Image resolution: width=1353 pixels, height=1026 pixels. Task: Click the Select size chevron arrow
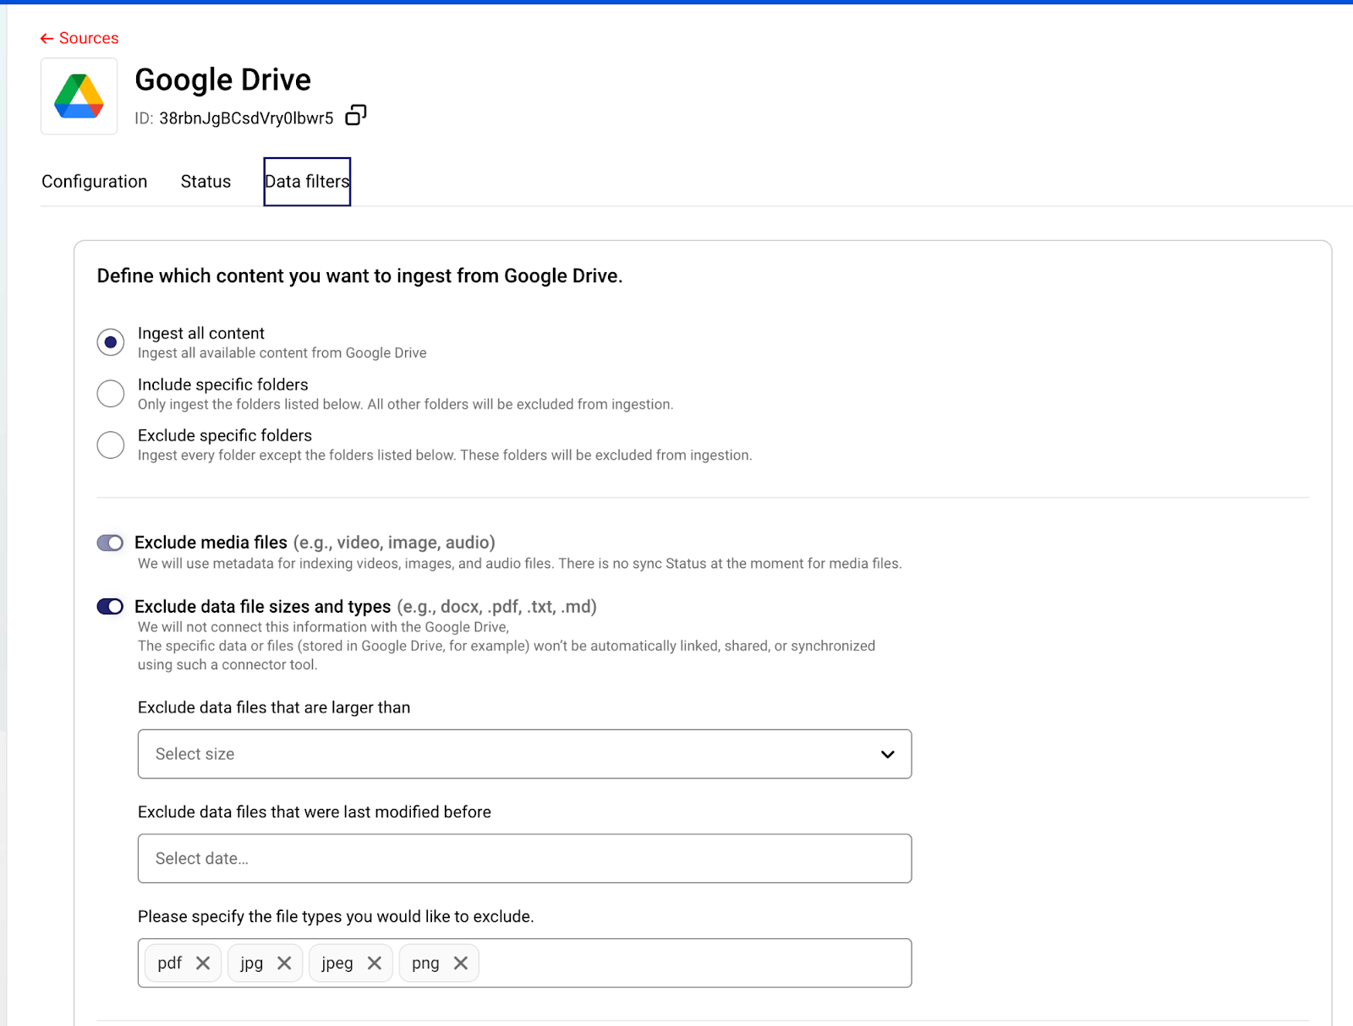(x=887, y=754)
